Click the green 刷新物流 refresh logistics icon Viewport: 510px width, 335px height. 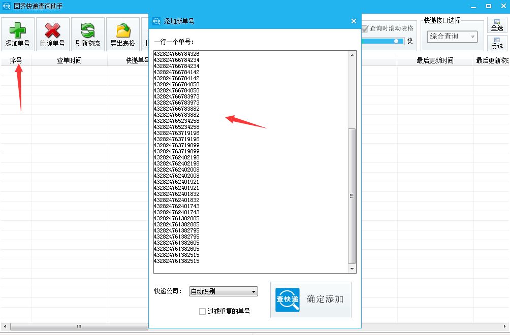87,30
